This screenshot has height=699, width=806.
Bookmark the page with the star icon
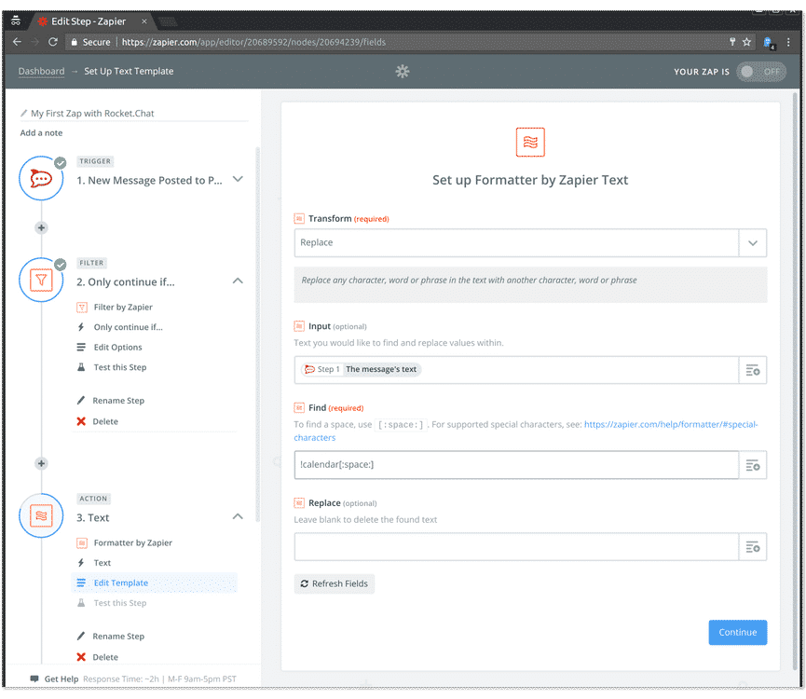[x=747, y=42]
